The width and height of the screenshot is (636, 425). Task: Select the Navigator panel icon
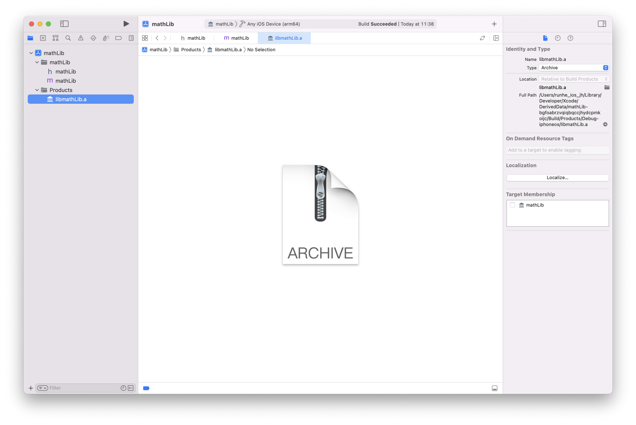tap(30, 38)
